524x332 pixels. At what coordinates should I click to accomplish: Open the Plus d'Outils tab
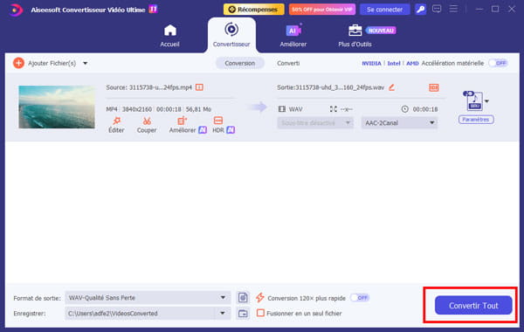click(x=355, y=36)
